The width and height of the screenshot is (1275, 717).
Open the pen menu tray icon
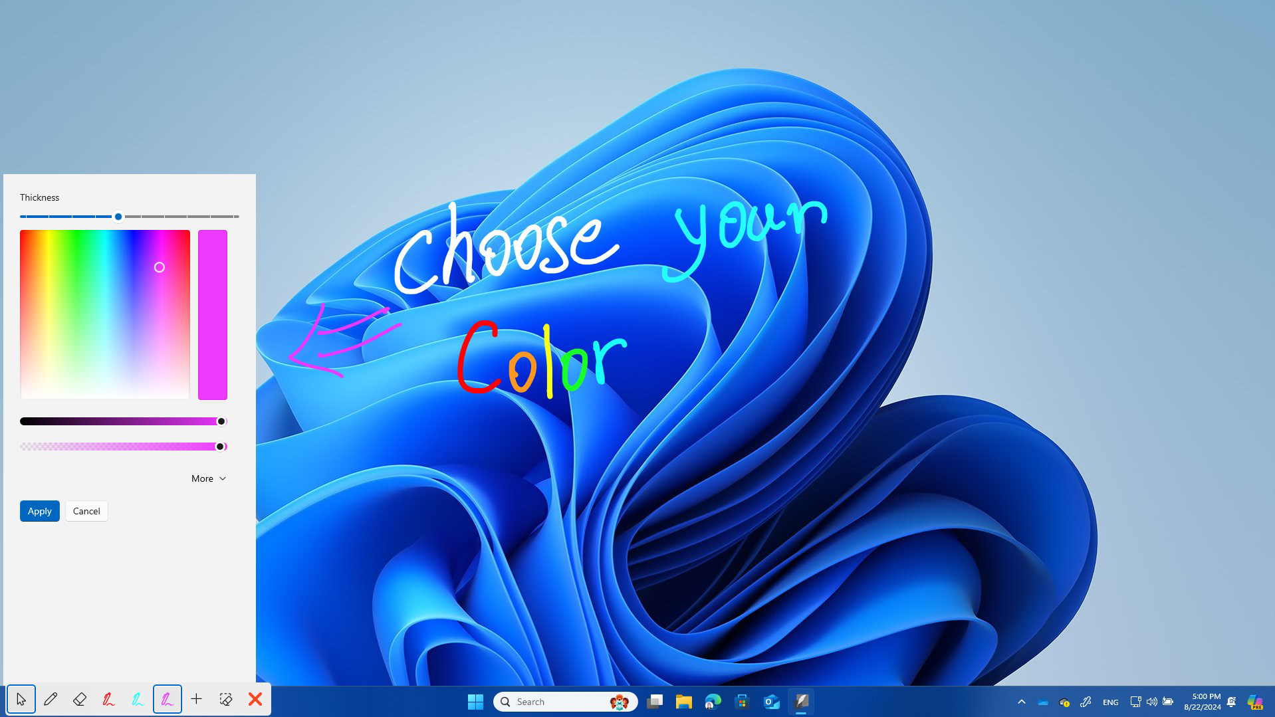pyautogui.click(x=1086, y=702)
